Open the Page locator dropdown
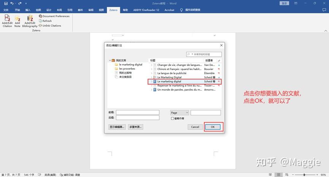The image size is (329, 177). (180, 113)
